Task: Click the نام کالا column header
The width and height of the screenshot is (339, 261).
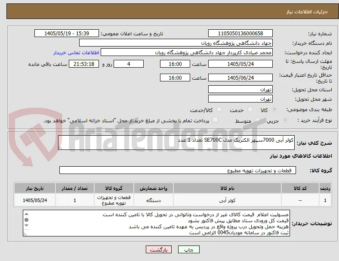Action: 227,188
